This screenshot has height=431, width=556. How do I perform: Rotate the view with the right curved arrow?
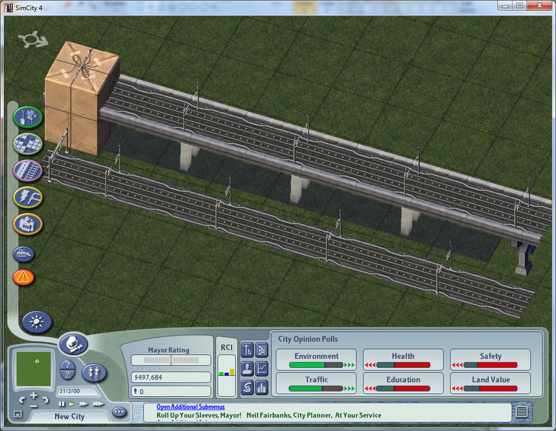click(45, 400)
